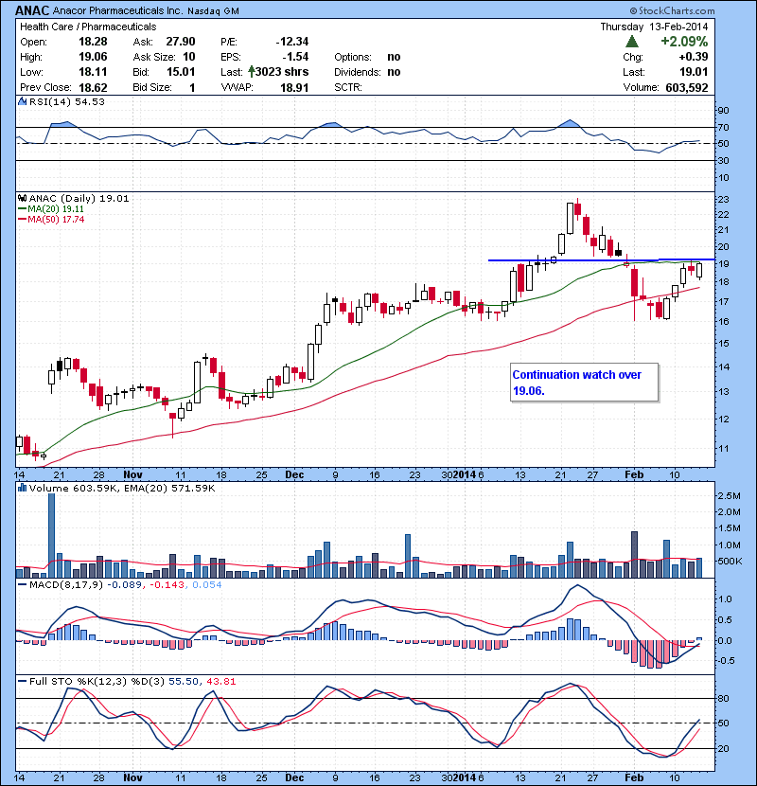The width and height of the screenshot is (757, 786).
Task: Click the MACD(8,17,9) legend line
Action: tap(22, 584)
